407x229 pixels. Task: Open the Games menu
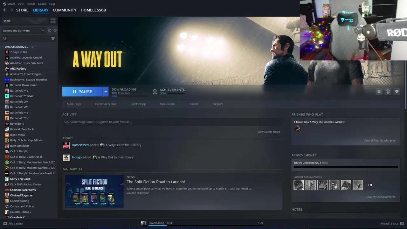tap(42, 4)
